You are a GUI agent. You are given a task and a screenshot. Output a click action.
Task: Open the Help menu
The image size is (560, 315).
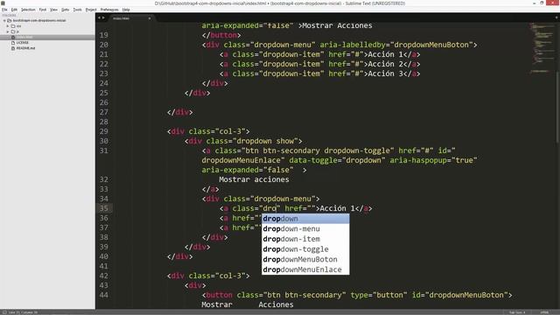(126, 10)
